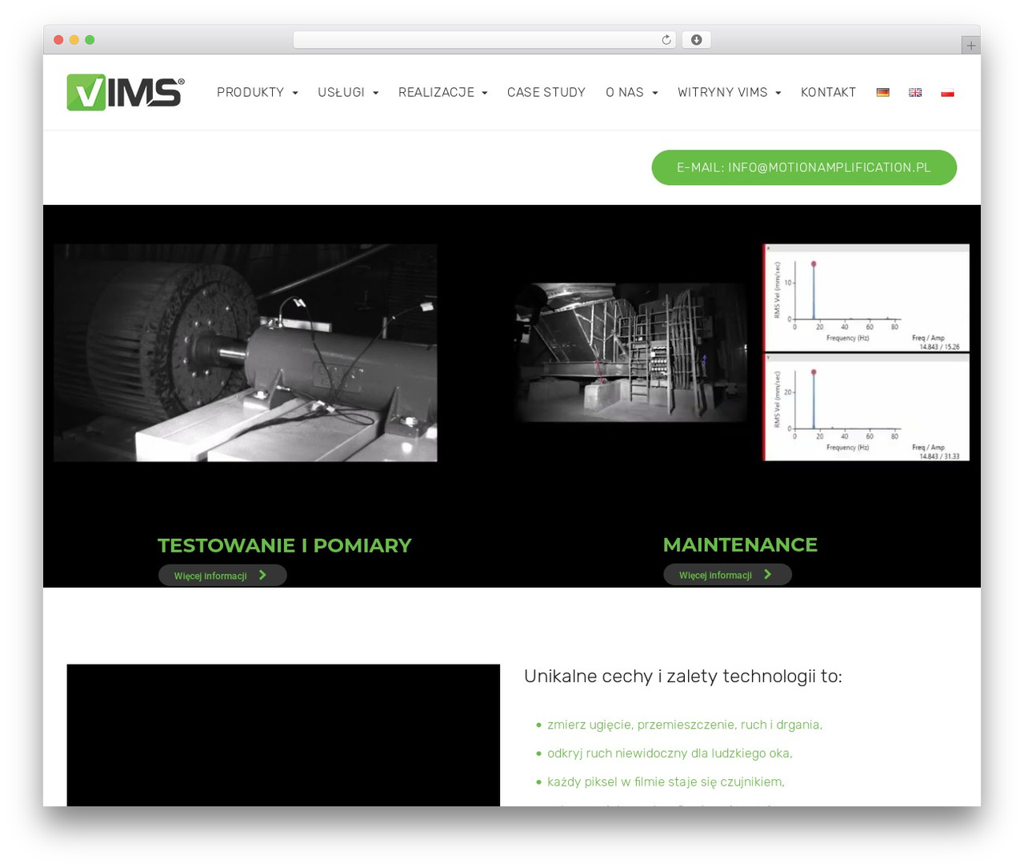This screenshot has width=1024, height=868.
Task: Click arrow icon on Testowanie Więcej informacji
Action: click(x=262, y=575)
